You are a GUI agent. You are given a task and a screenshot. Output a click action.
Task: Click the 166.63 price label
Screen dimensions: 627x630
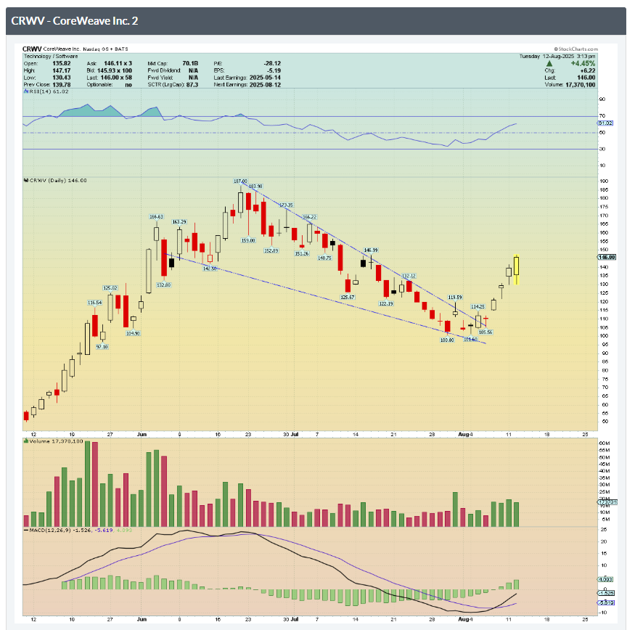pyautogui.click(x=156, y=217)
